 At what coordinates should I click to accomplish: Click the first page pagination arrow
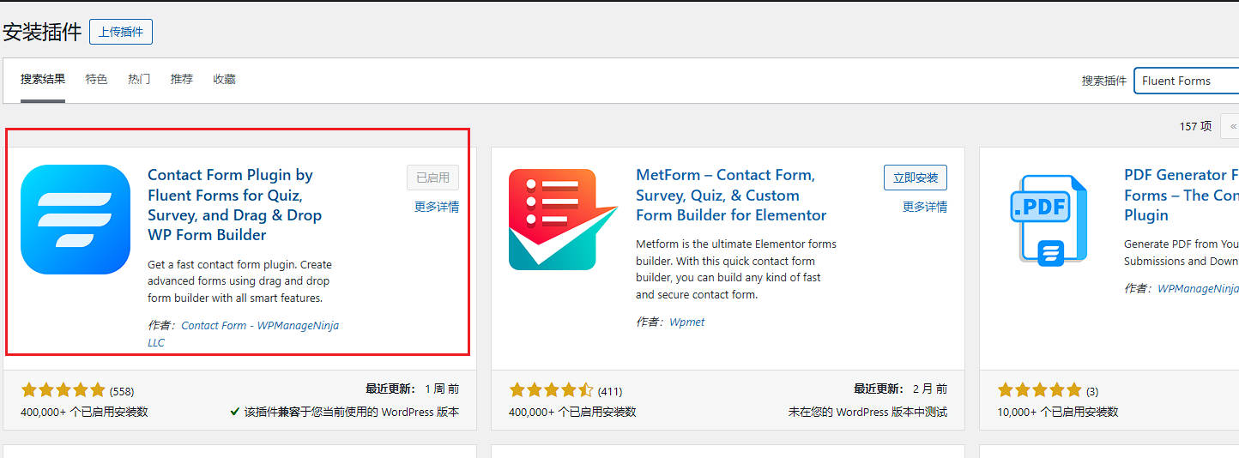click(x=1232, y=126)
